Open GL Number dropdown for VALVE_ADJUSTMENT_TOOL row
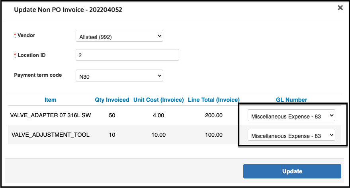Screen dimensions: 350x188 pyautogui.click(x=291, y=135)
